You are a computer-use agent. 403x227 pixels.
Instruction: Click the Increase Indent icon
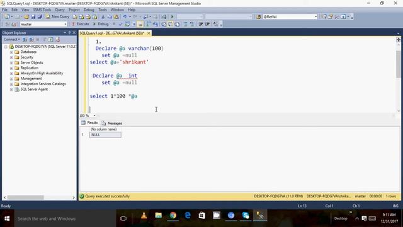[208, 24]
